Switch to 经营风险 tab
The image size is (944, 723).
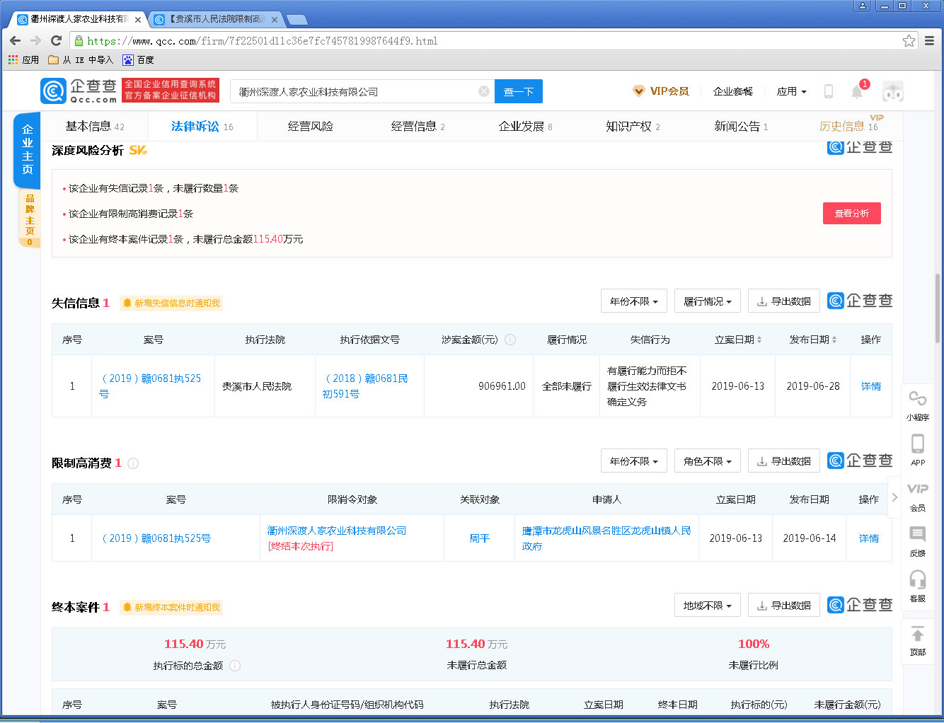pos(310,127)
